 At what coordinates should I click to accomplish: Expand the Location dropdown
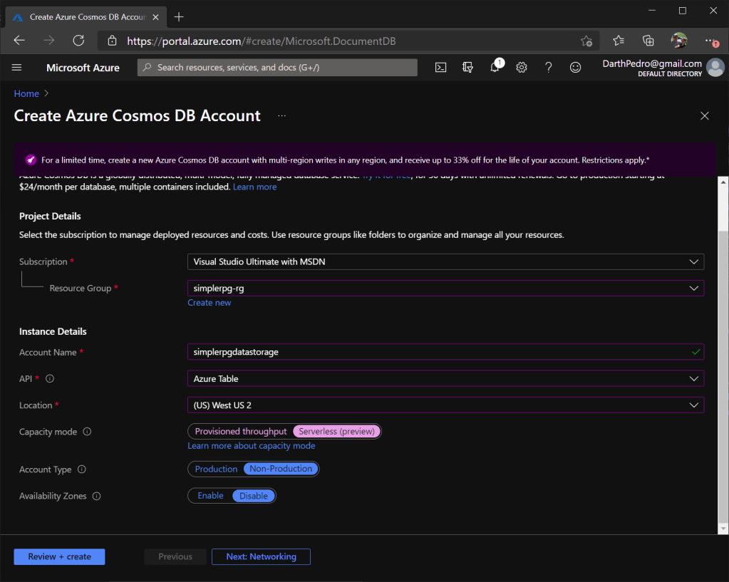pyautogui.click(x=445, y=405)
